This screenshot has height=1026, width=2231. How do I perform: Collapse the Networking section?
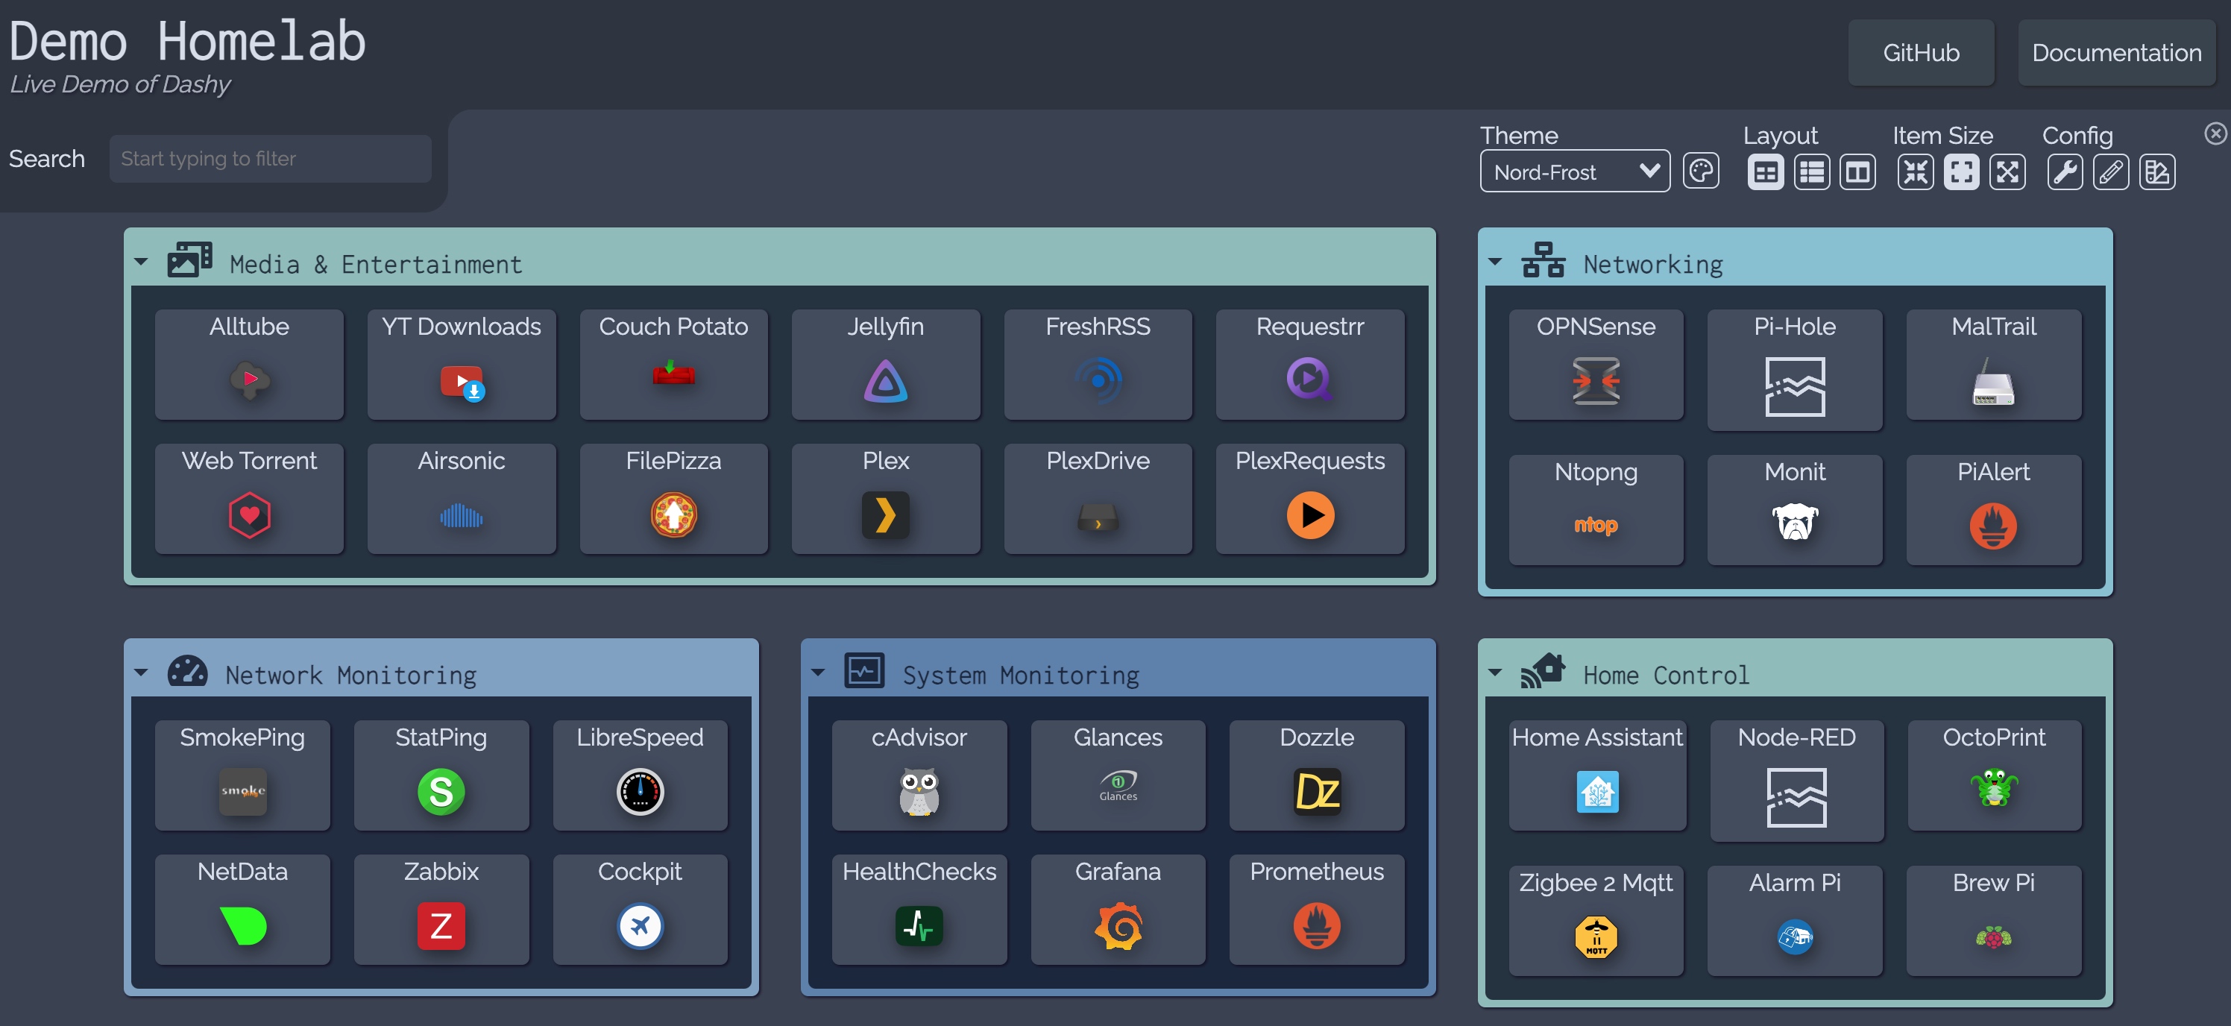pyautogui.click(x=1495, y=262)
